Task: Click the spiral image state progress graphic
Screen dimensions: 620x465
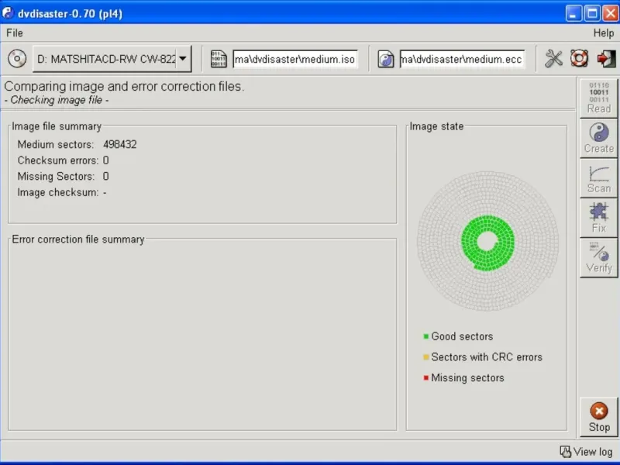Action: pos(487,241)
